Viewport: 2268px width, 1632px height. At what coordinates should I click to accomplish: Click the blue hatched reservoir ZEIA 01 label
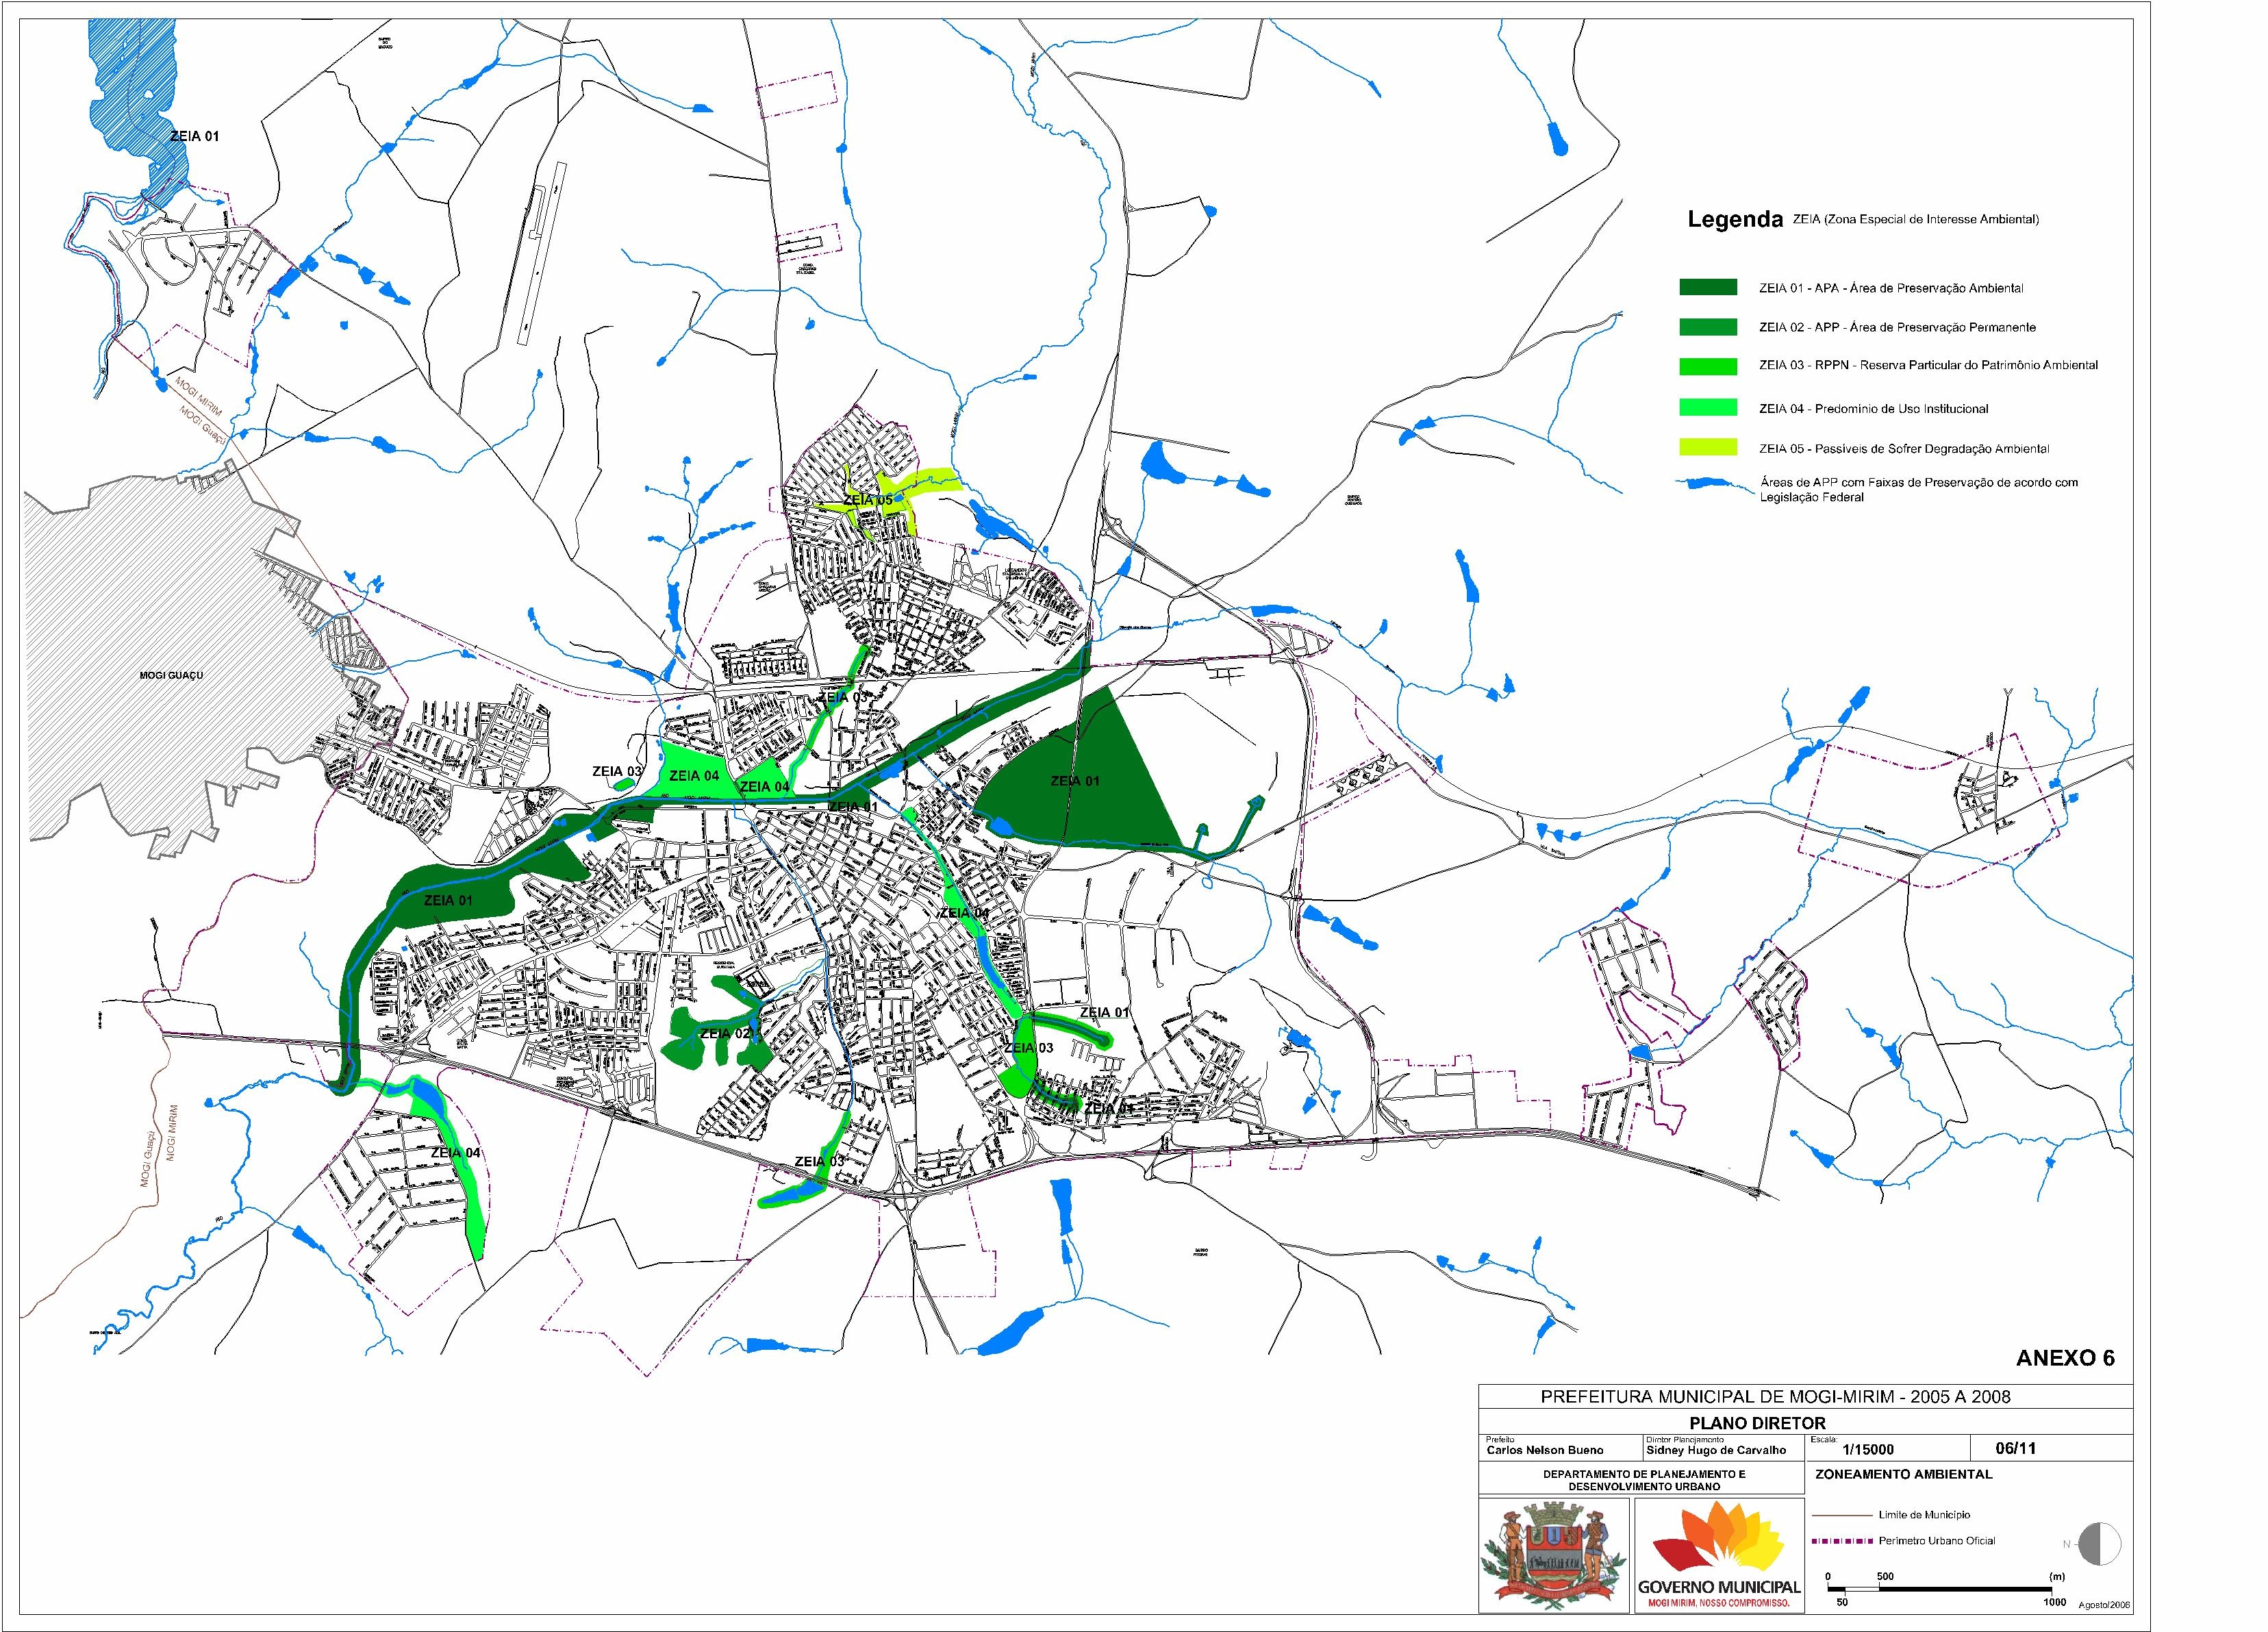coord(194,136)
